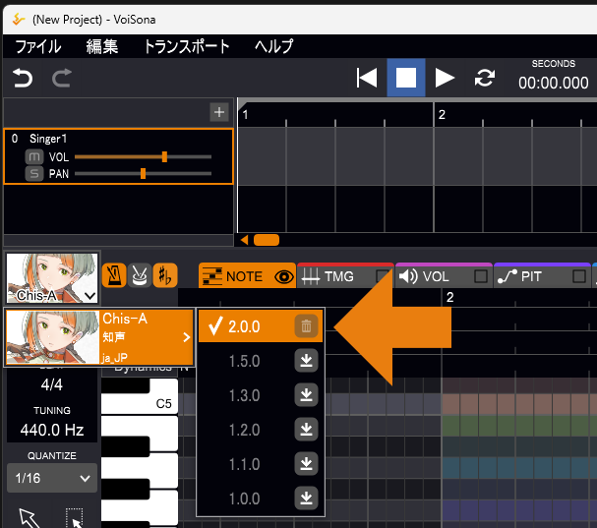Click the 00:00.000 time display
Screen dimensions: 597x528
pos(553,83)
